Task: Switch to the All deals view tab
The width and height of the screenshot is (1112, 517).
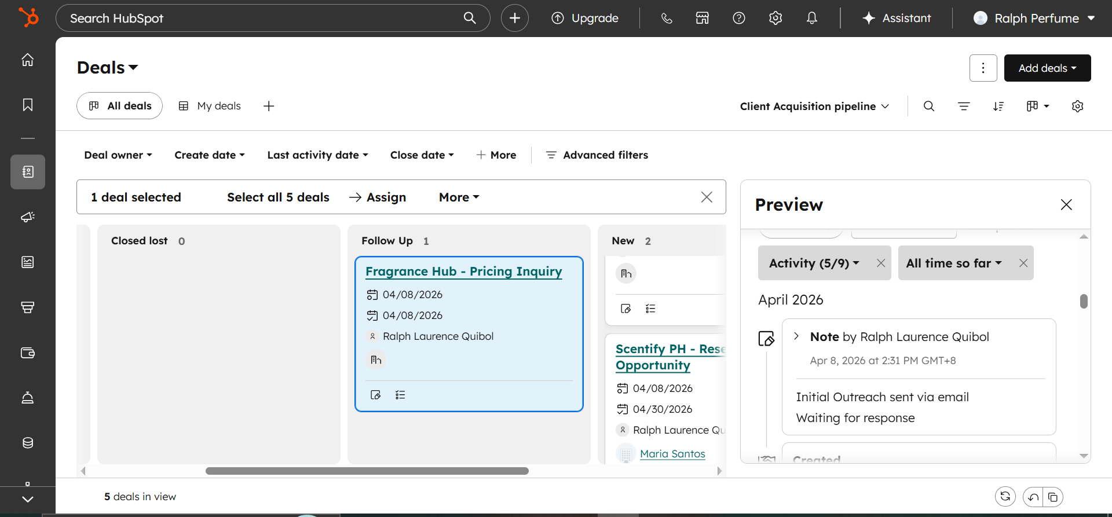Action: (x=119, y=106)
